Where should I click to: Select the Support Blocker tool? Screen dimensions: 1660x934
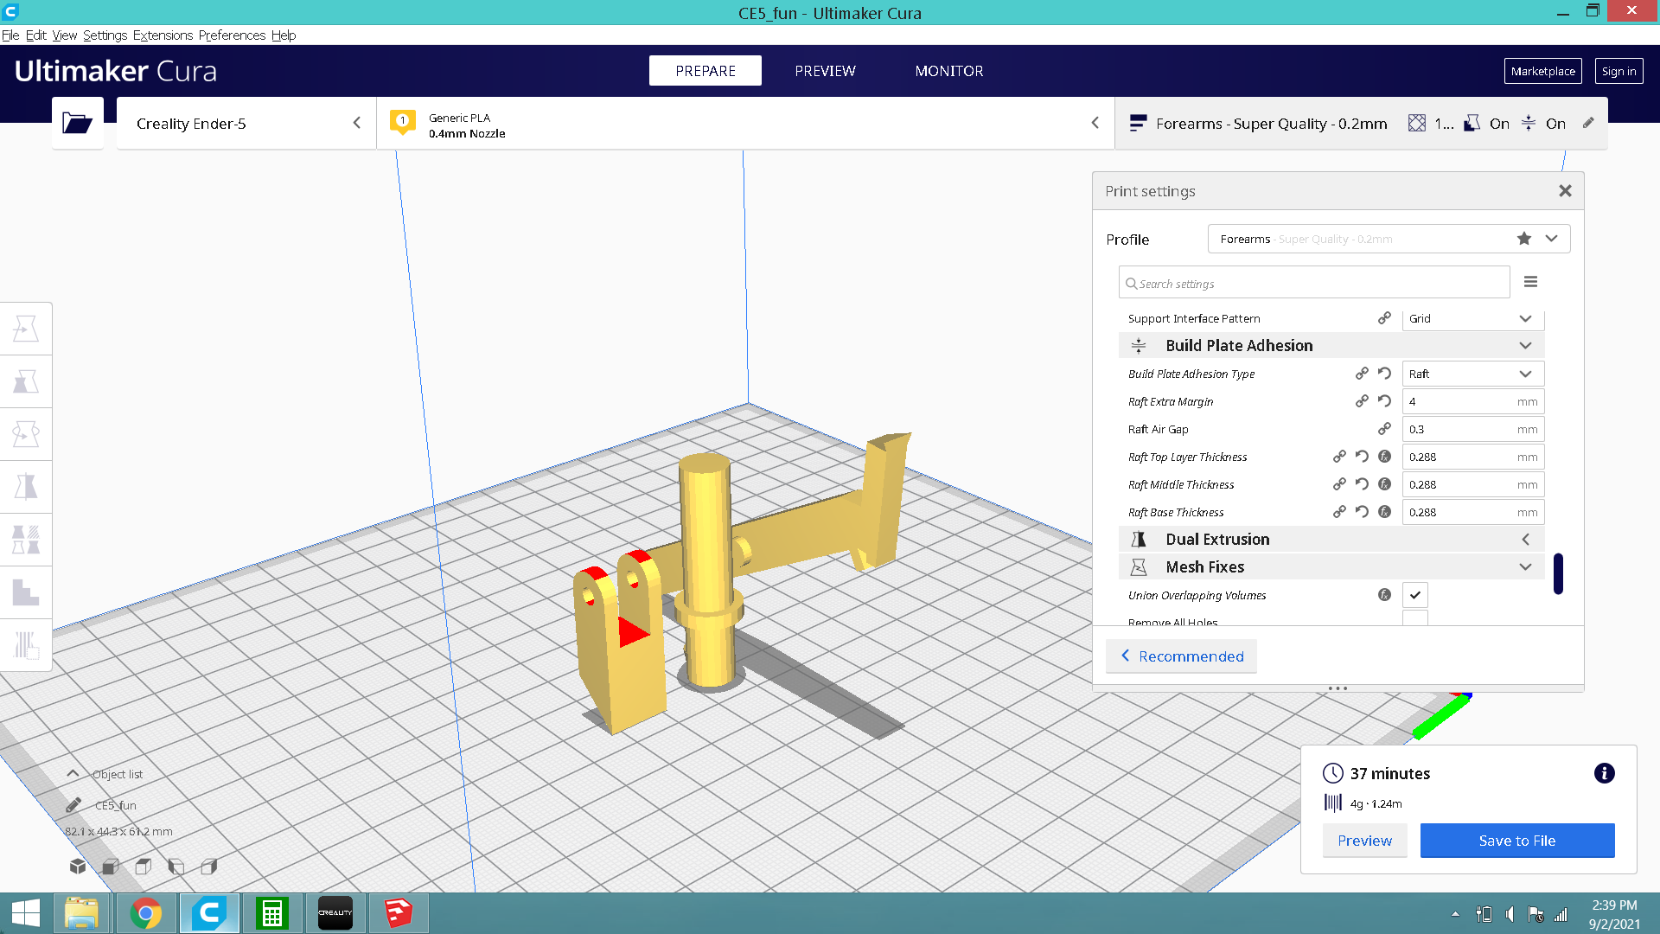click(x=26, y=592)
